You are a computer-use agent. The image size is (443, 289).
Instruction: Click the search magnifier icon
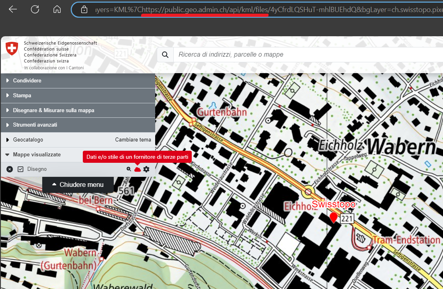coord(165,55)
